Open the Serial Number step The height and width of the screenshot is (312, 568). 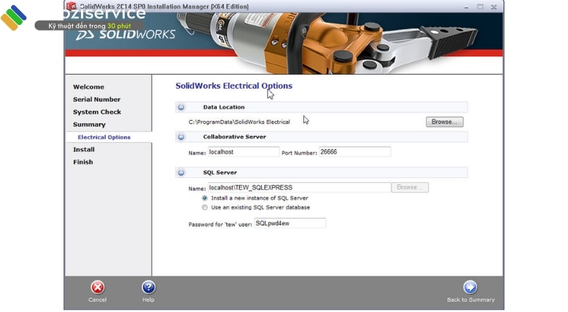coord(97,99)
